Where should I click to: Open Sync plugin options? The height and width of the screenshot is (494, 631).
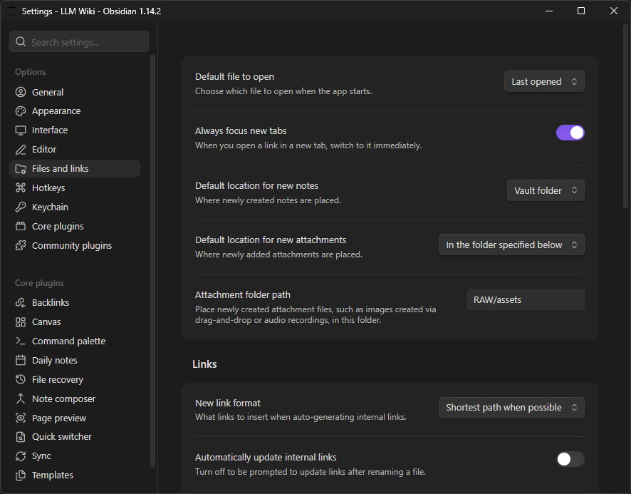[75, 456]
